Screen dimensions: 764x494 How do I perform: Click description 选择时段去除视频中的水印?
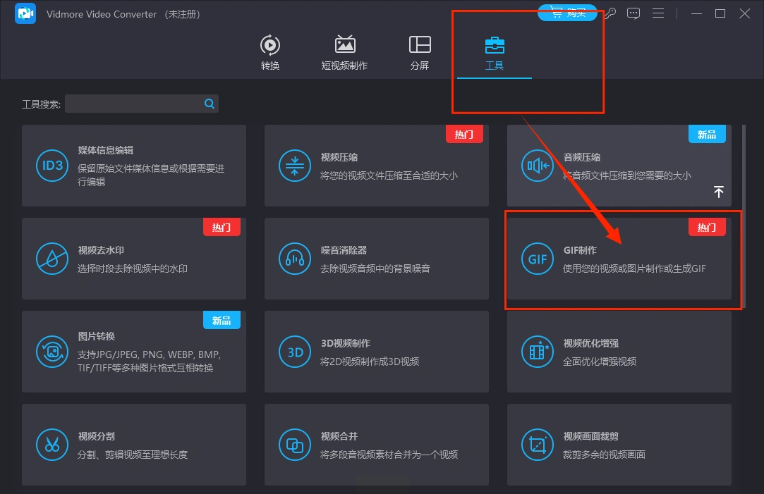pyautogui.click(x=133, y=268)
